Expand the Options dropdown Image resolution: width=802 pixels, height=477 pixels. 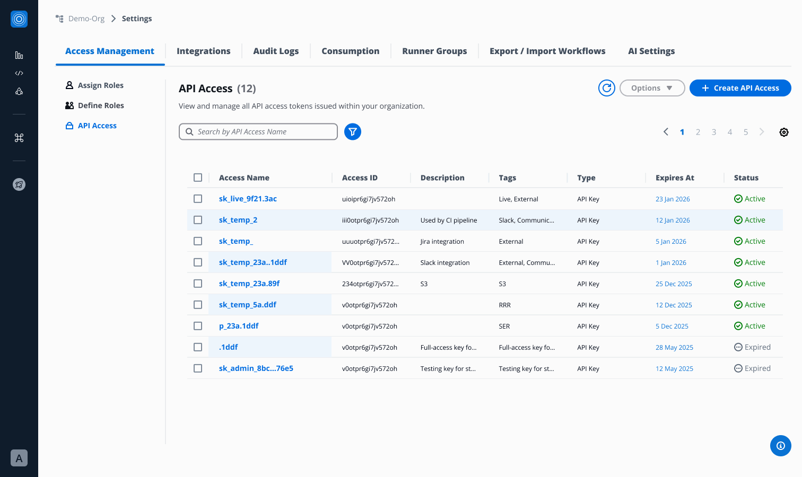coord(652,88)
